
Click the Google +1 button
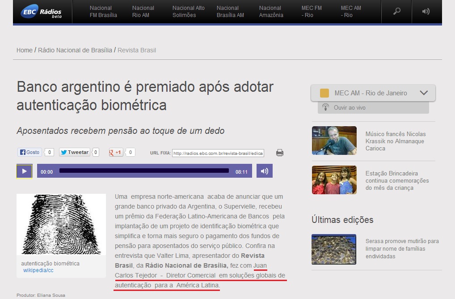pyautogui.click(x=116, y=152)
